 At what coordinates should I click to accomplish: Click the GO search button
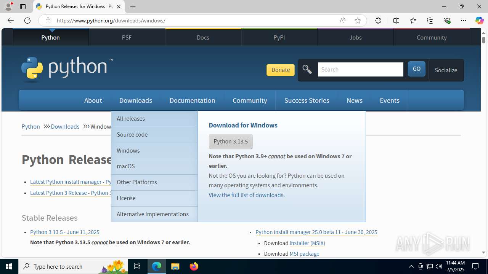pyautogui.click(x=416, y=69)
